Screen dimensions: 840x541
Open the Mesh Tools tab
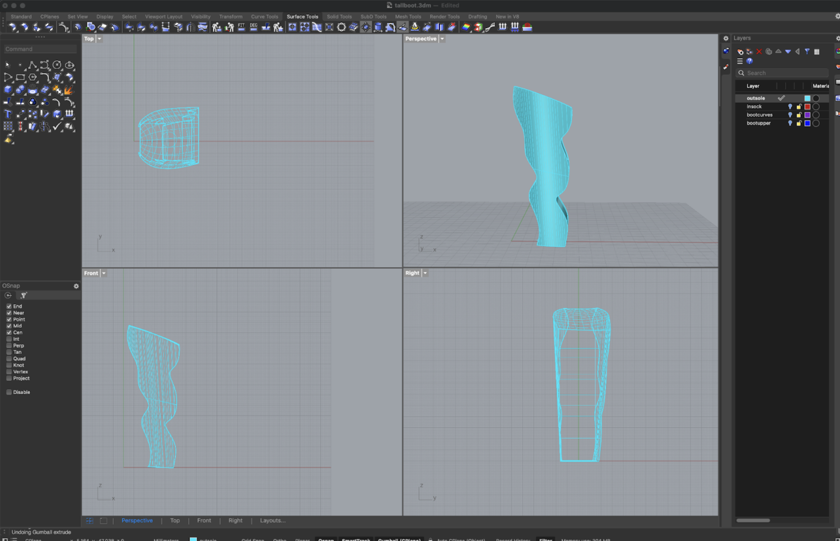coord(408,17)
